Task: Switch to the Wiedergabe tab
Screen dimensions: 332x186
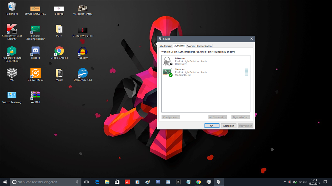Action: (166, 46)
